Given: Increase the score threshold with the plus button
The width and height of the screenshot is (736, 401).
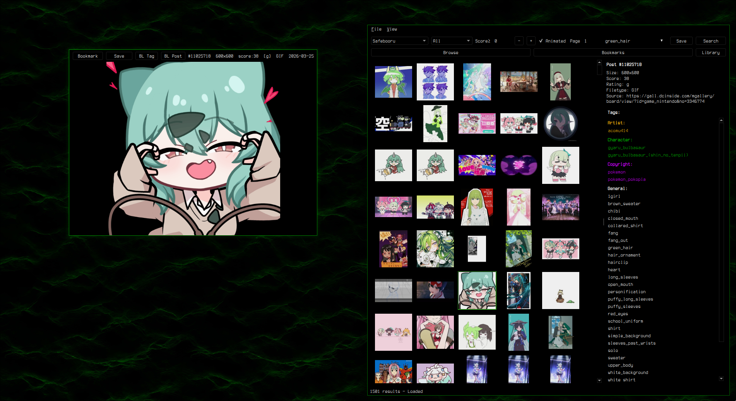Looking at the screenshot, I should click(531, 41).
